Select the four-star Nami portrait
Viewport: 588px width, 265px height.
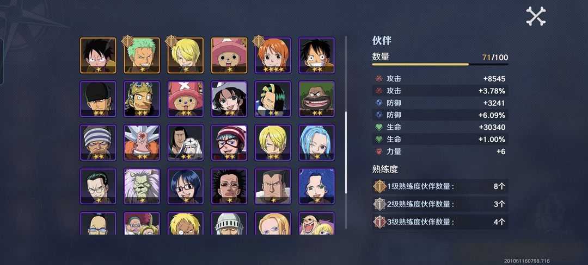tap(273, 55)
